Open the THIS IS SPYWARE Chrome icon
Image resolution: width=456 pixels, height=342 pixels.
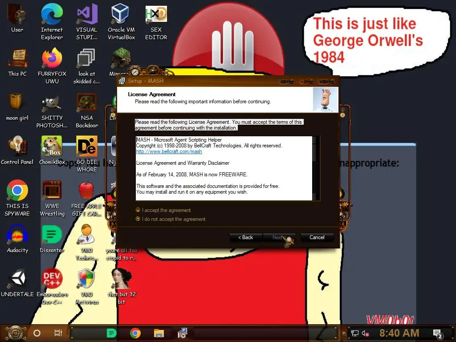pyautogui.click(x=17, y=198)
